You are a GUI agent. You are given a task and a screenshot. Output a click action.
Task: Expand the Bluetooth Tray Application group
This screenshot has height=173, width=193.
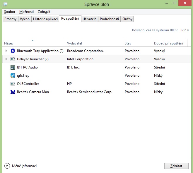(6, 51)
